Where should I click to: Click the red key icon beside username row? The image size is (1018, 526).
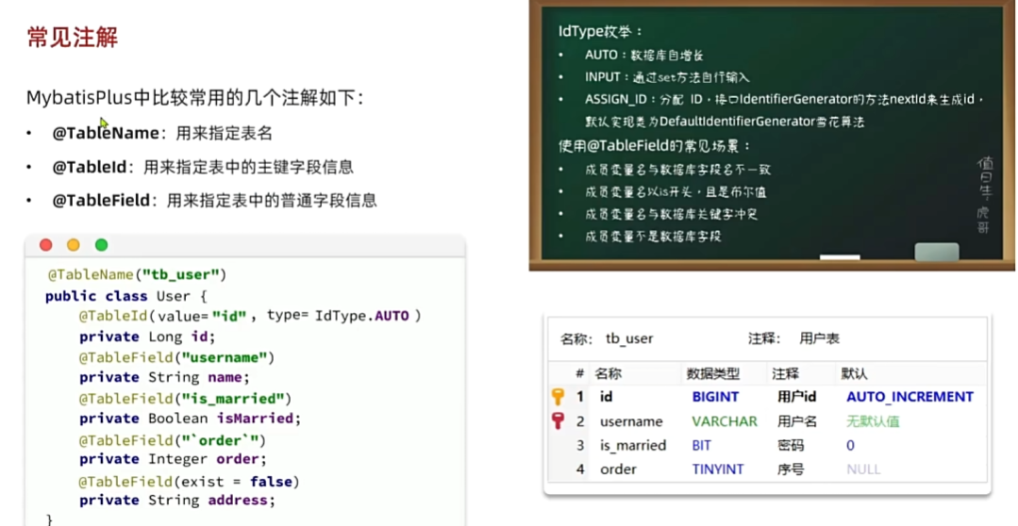(x=558, y=421)
